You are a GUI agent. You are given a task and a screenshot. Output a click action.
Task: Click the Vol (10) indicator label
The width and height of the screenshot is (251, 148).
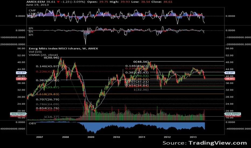pos(35,52)
